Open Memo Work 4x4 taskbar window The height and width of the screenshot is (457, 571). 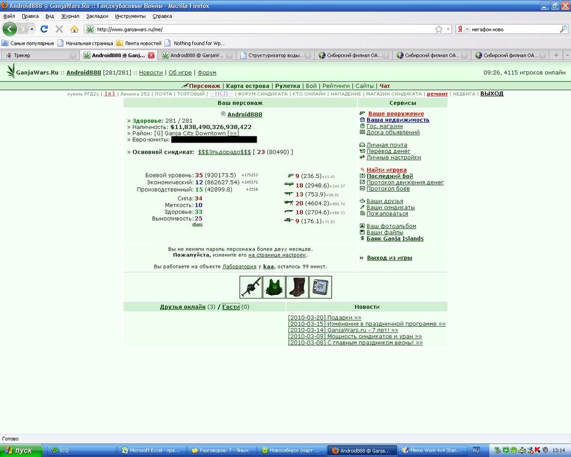432,450
